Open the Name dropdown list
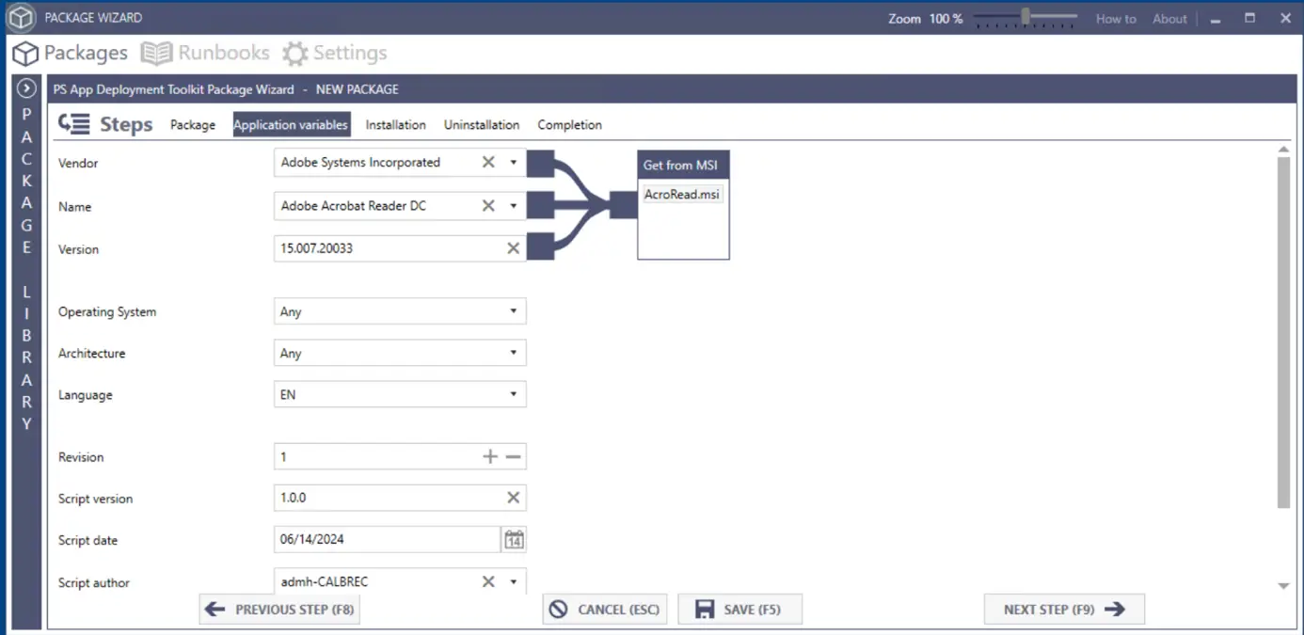 [x=514, y=205]
